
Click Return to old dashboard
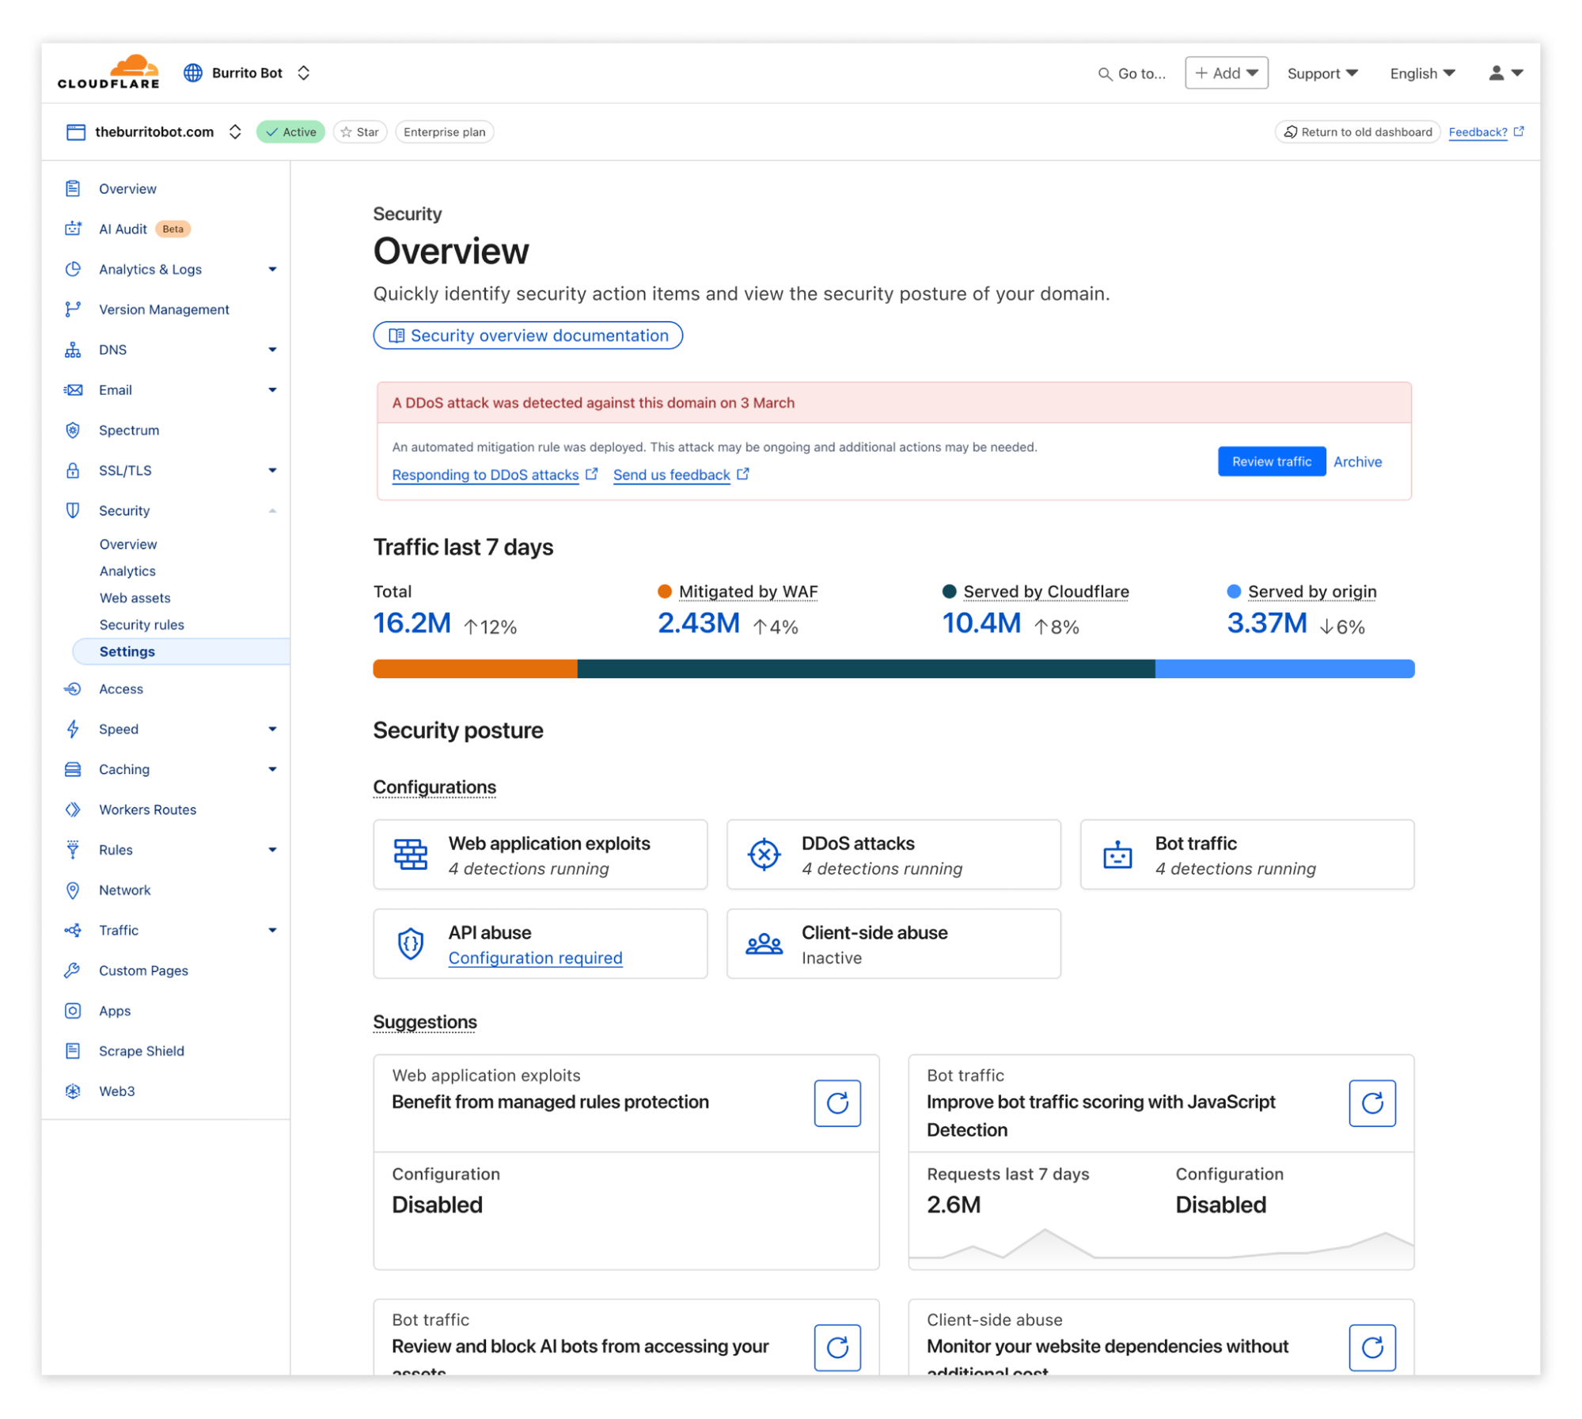coord(1359,132)
